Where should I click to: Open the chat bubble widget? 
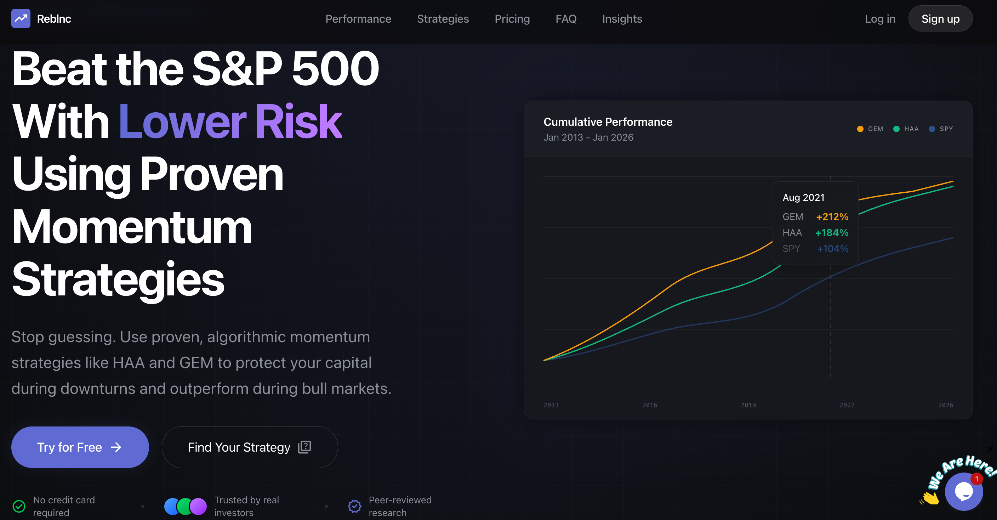coord(963,491)
